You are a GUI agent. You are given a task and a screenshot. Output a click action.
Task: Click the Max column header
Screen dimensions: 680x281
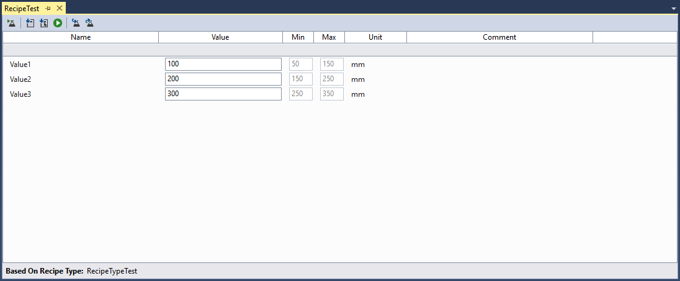click(x=329, y=37)
